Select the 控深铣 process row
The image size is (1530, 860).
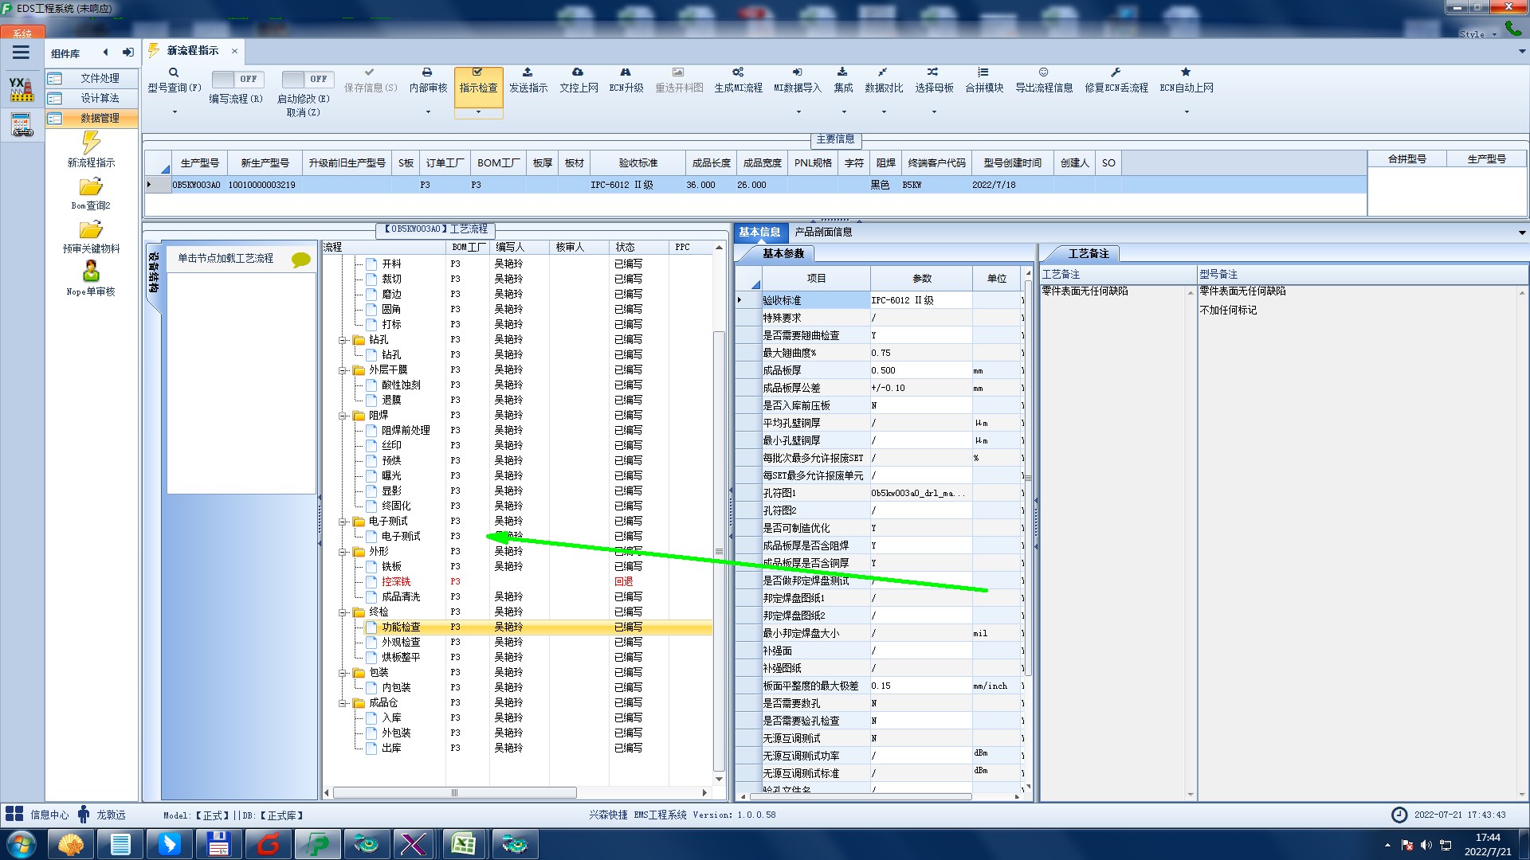[396, 581]
